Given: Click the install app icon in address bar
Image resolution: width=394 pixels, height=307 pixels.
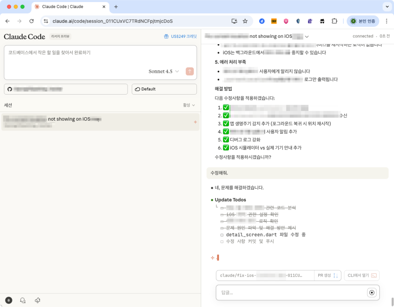Looking at the screenshot, I should pos(234,21).
